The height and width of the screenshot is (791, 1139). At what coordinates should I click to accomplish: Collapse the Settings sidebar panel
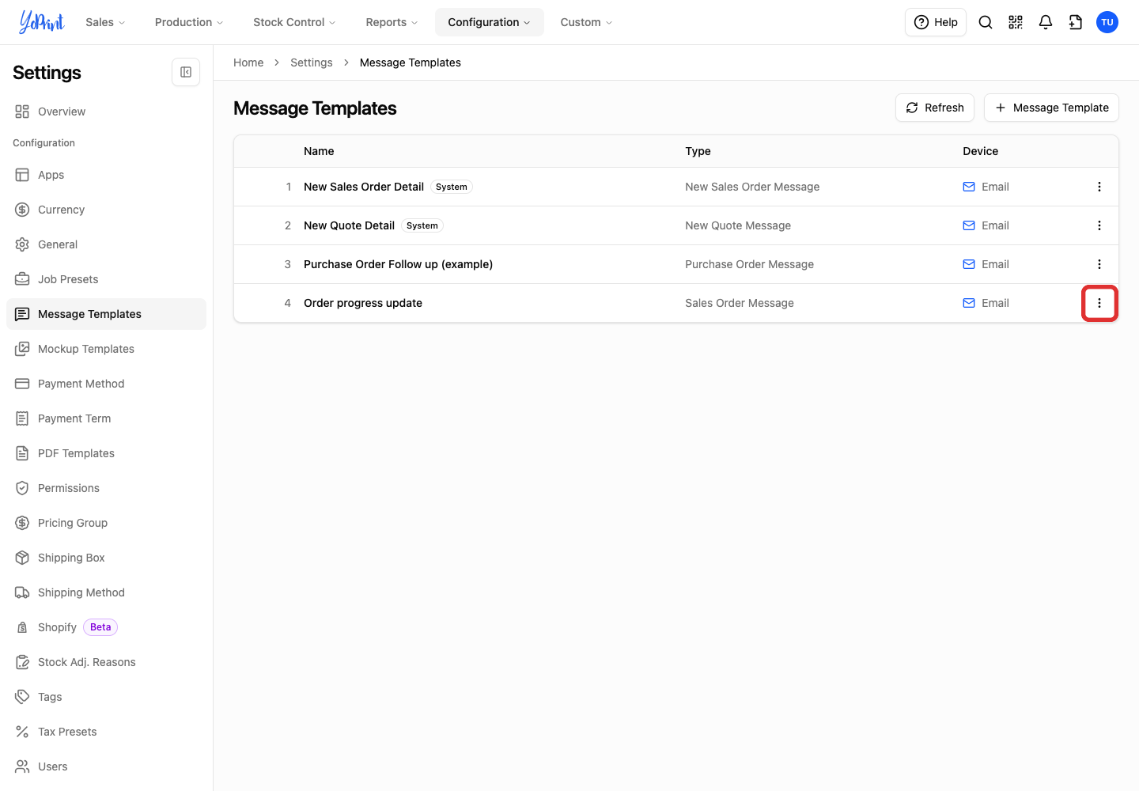coord(186,72)
